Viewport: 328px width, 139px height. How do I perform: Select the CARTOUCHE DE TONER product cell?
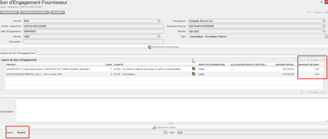48,69
